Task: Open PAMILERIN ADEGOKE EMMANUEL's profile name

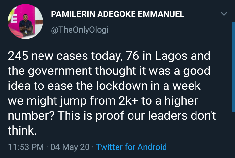Action: click(x=117, y=14)
